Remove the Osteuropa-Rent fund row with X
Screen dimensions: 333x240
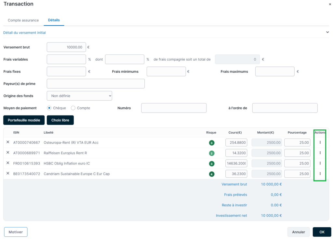[x=8, y=142]
